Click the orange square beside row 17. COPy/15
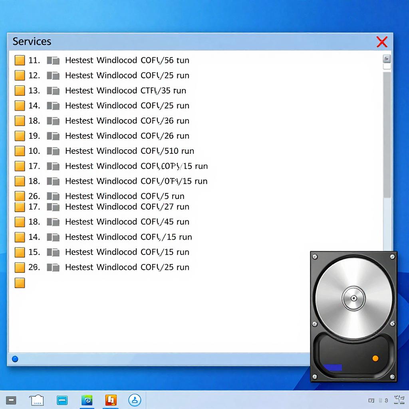409x409 pixels. click(20, 166)
